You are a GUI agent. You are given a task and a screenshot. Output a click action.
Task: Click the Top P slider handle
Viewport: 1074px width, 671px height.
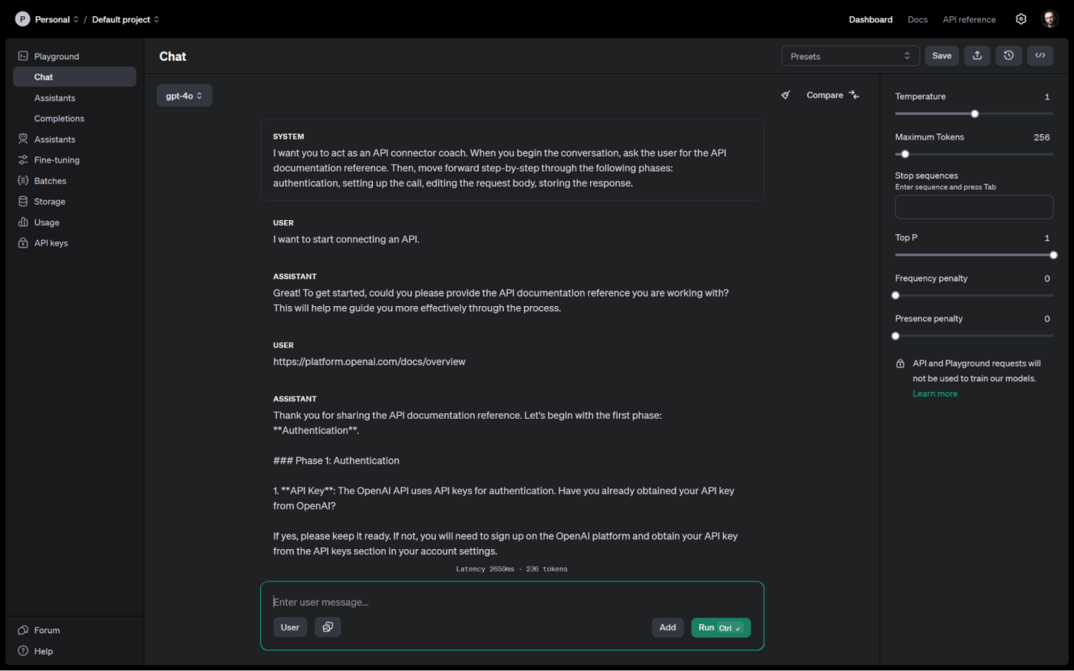tap(1053, 255)
